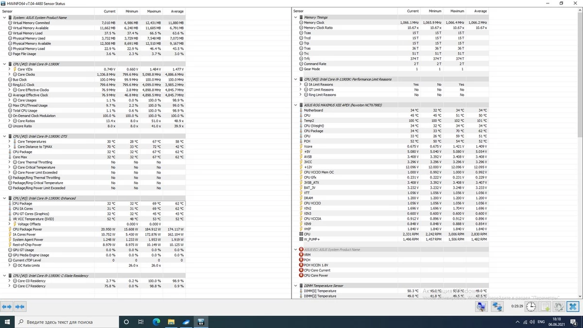Select the On-Demand Clock Modulation row
This screenshot has width=583, height=328.
(95, 116)
